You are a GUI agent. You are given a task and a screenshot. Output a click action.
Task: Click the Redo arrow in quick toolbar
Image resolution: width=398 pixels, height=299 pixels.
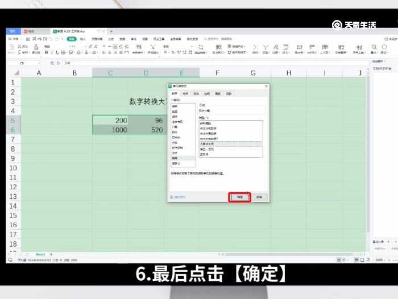(57, 39)
